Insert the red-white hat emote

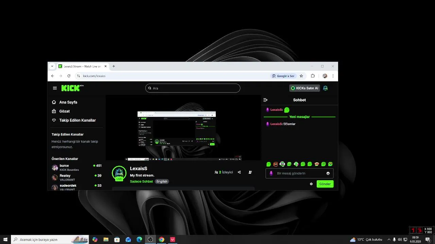(x=316, y=164)
